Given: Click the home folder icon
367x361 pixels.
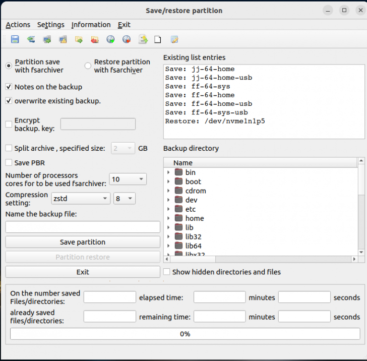Looking at the screenshot, I should point(178,218).
